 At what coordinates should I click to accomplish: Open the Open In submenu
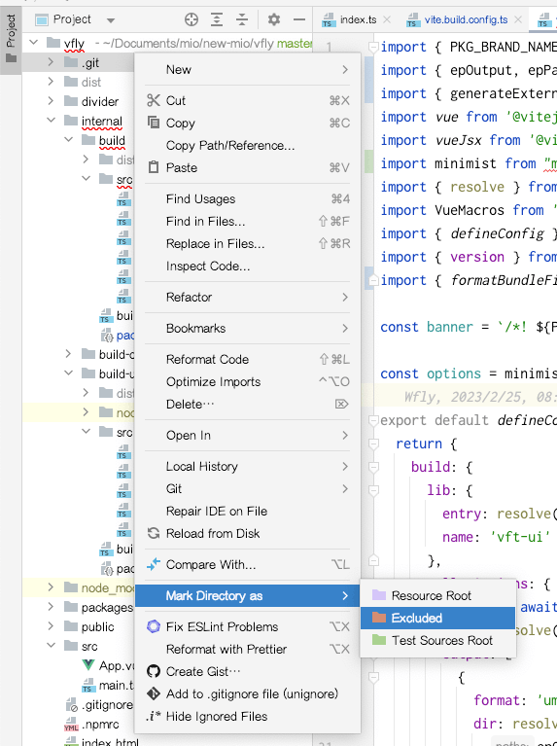[x=247, y=436]
